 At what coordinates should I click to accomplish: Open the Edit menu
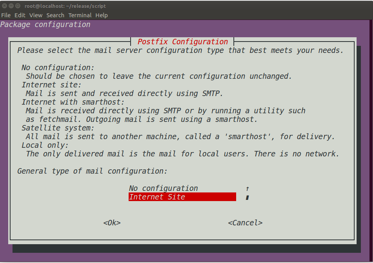pyautogui.click(x=20, y=15)
